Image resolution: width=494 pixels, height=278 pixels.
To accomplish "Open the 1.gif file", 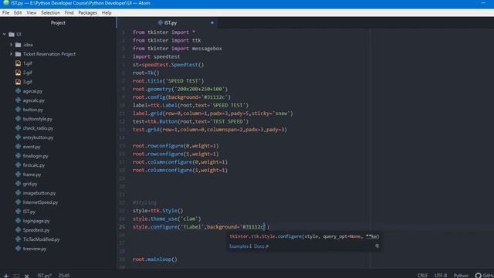I will (x=28, y=63).
